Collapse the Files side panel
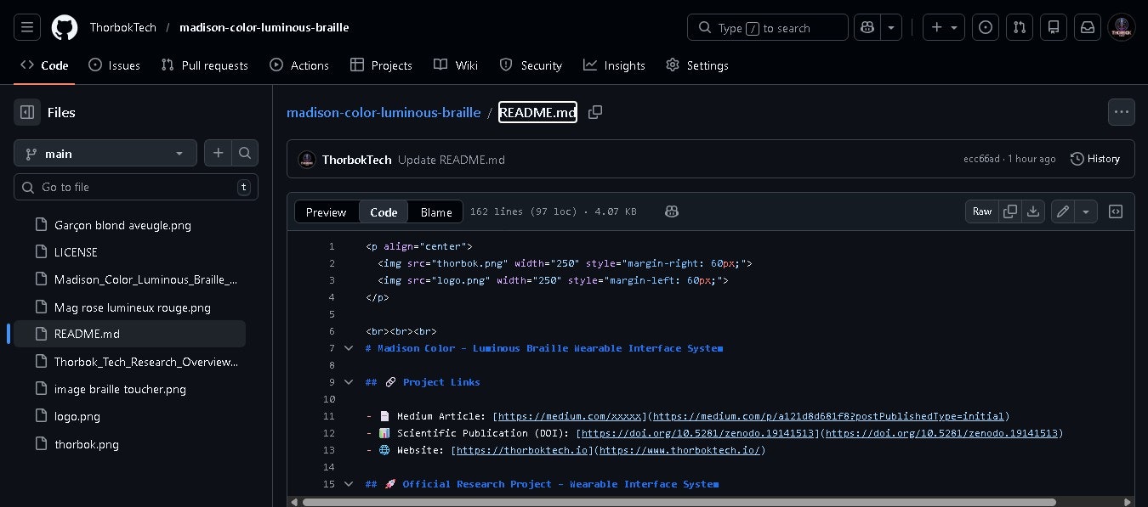This screenshot has width=1148, height=507. pyautogui.click(x=26, y=112)
